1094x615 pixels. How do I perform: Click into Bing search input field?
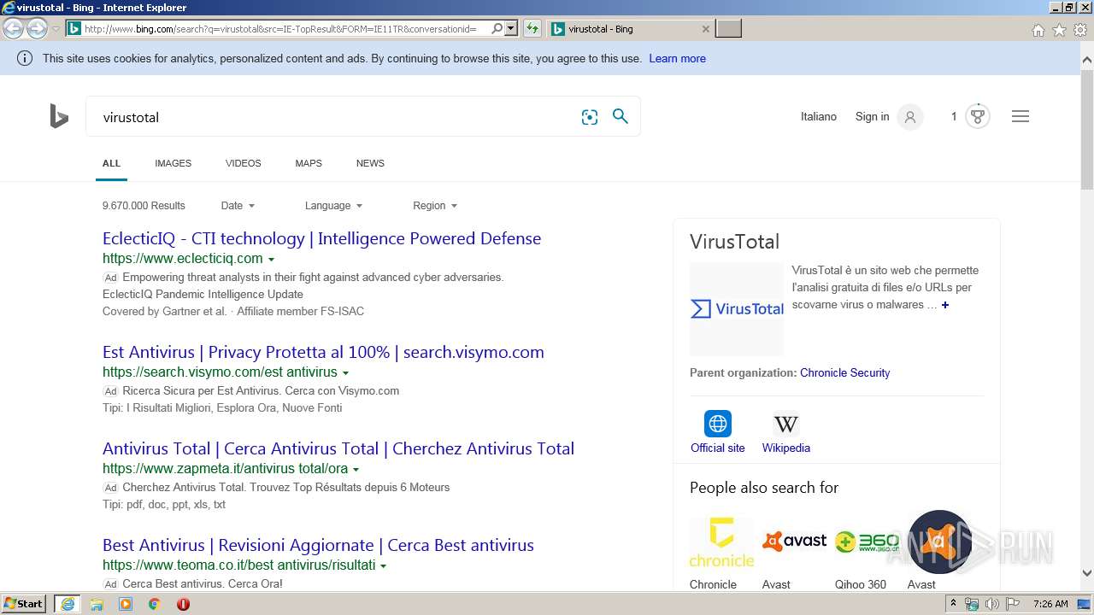(333, 117)
